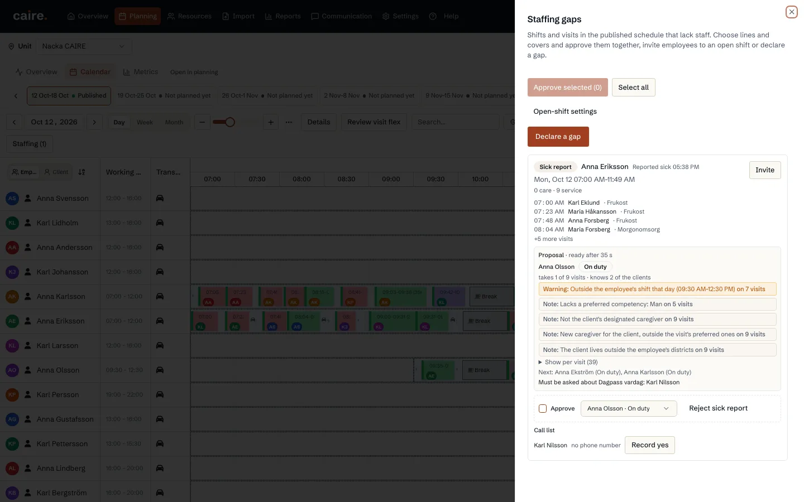
Task: Click the sort icon next to Client
Action: pyautogui.click(x=82, y=172)
